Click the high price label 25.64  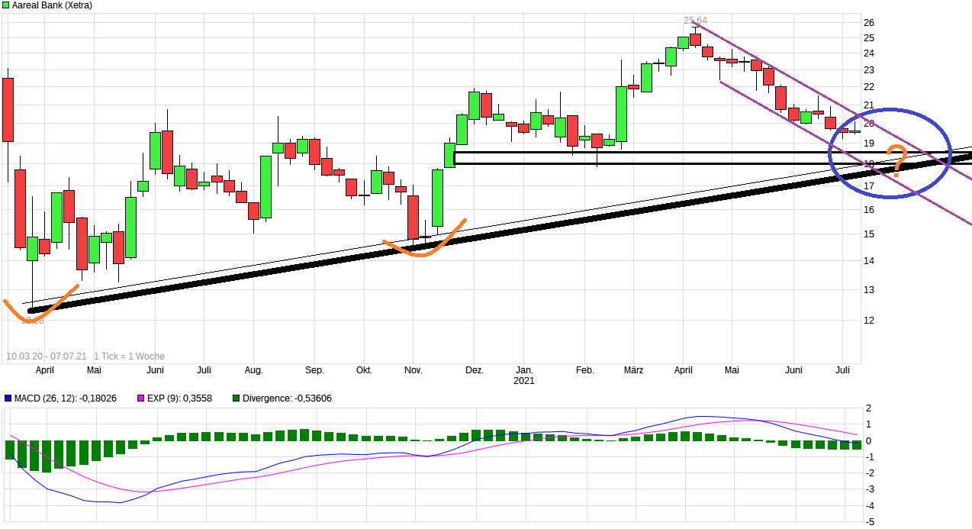pos(695,21)
